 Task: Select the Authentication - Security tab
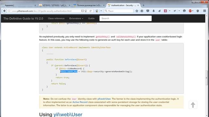[124, 5]
